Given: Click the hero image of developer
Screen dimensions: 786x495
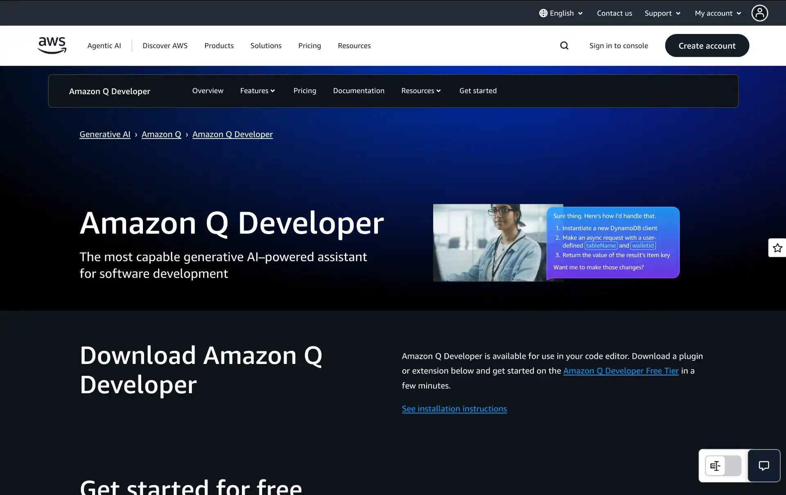Looking at the screenshot, I should (x=489, y=242).
